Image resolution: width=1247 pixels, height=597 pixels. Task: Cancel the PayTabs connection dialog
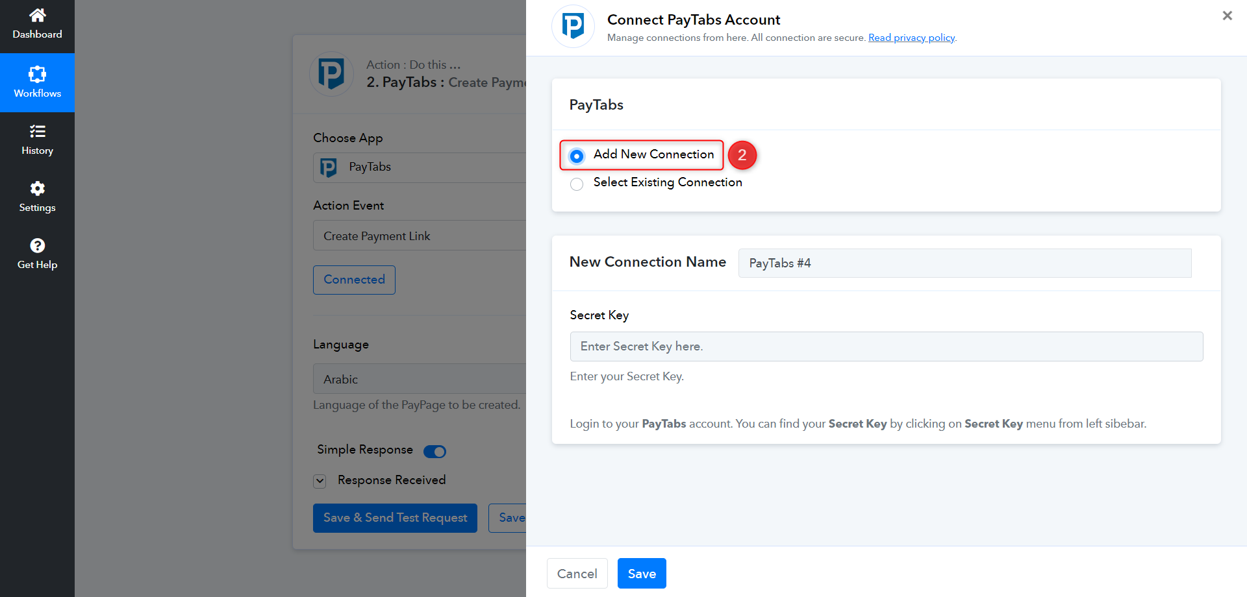(577, 574)
